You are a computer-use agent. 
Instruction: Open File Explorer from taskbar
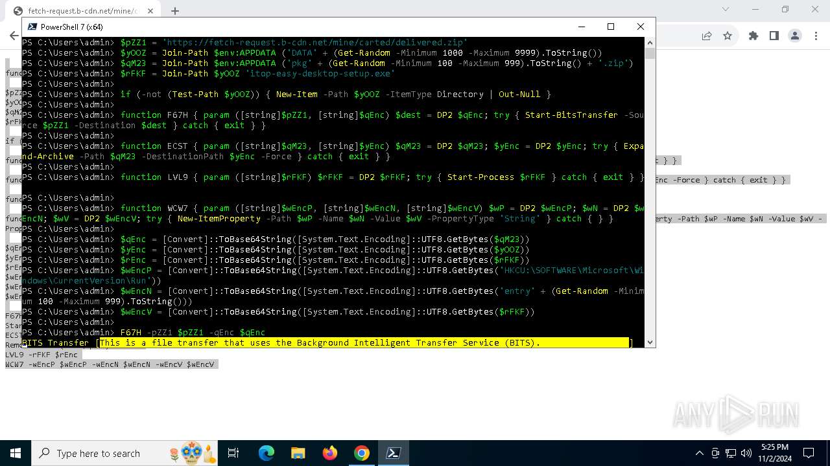click(x=298, y=453)
